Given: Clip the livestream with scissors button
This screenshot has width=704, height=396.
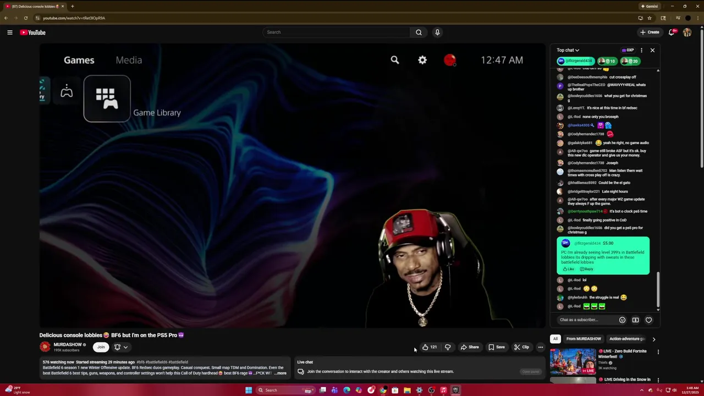Looking at the screenshot, I should [521, 347].
